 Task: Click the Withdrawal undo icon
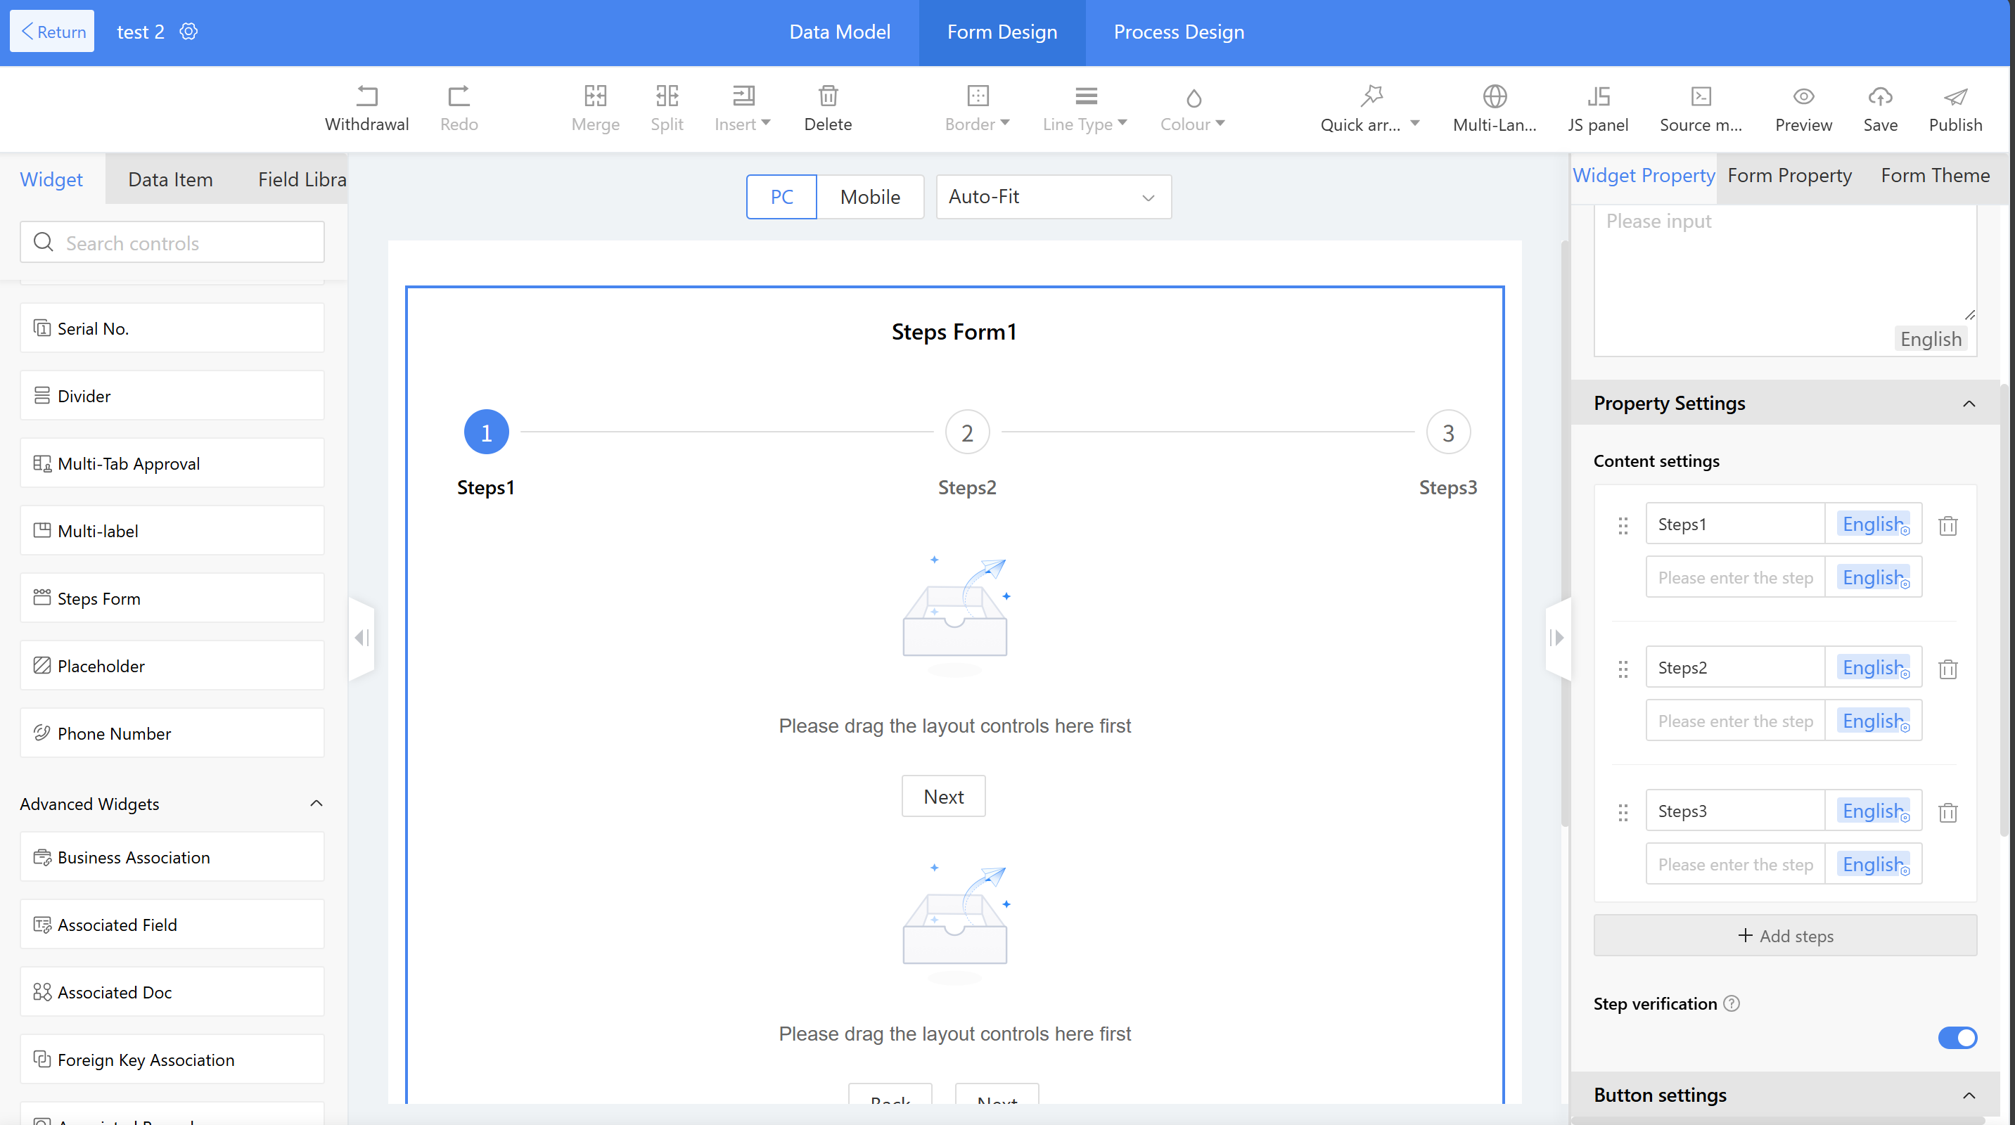click(366, 96)
